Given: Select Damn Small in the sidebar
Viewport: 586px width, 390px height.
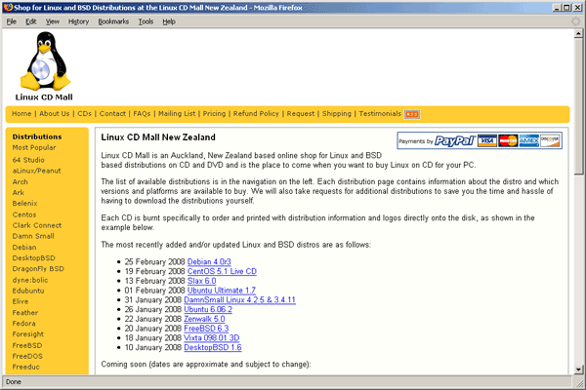Looking at the screenshot, I should tap(33, 236).
